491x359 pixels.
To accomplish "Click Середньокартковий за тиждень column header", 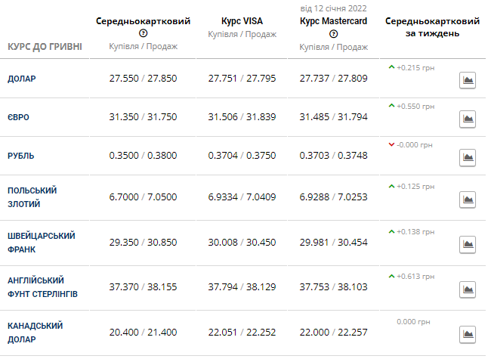I will 432,27.
